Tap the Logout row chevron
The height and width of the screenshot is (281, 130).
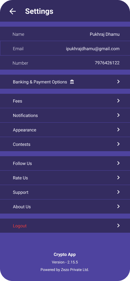click(118, 225)
